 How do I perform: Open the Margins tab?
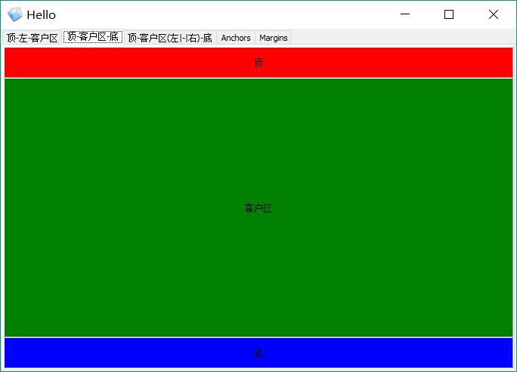coord(274,38)
